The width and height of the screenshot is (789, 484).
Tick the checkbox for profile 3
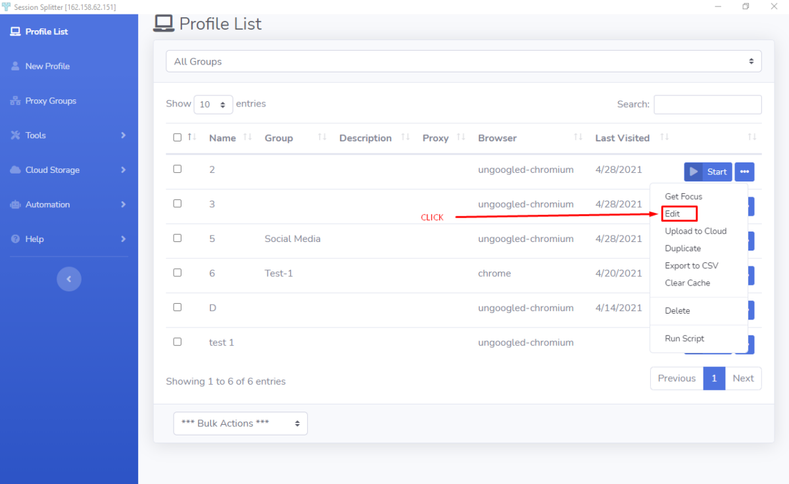tap(178, 203)
